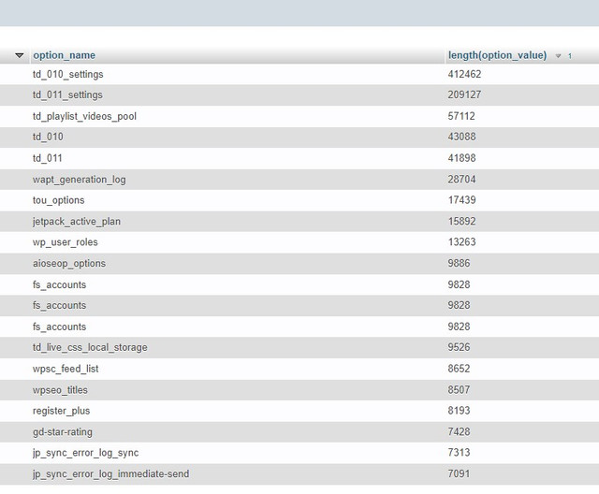The width and height of the screenshot is (599, 494).
Task: Select the wp_user_roles cell
Action: coord(66,242)
